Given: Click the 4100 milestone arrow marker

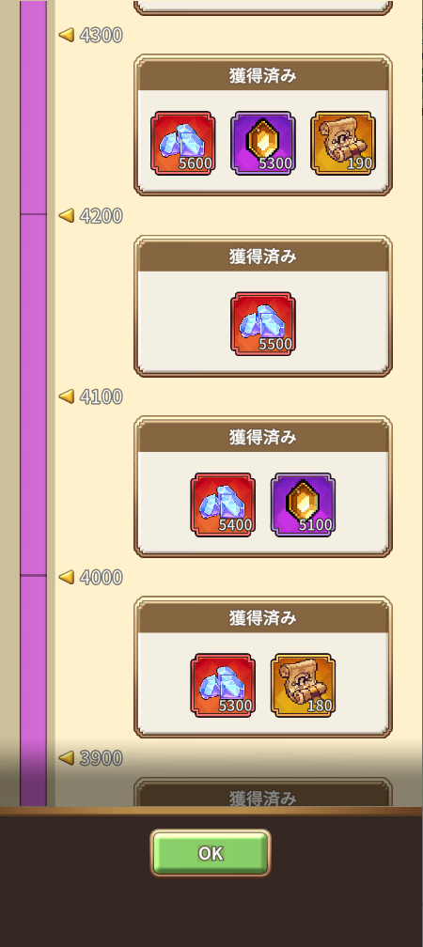Looking at the screenshot, I should pyautogui.click(x=67, y=396).
